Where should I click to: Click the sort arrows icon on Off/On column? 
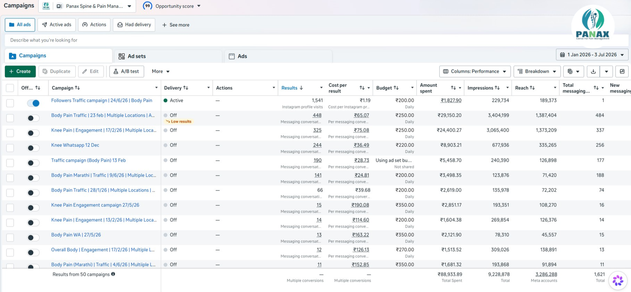pyautogui.click(x=38, y=88)
